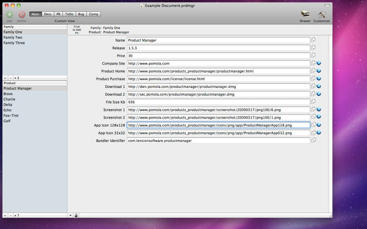Copy the Name field value
Screen dimensions: 367x229
click(x=313, y=40)
